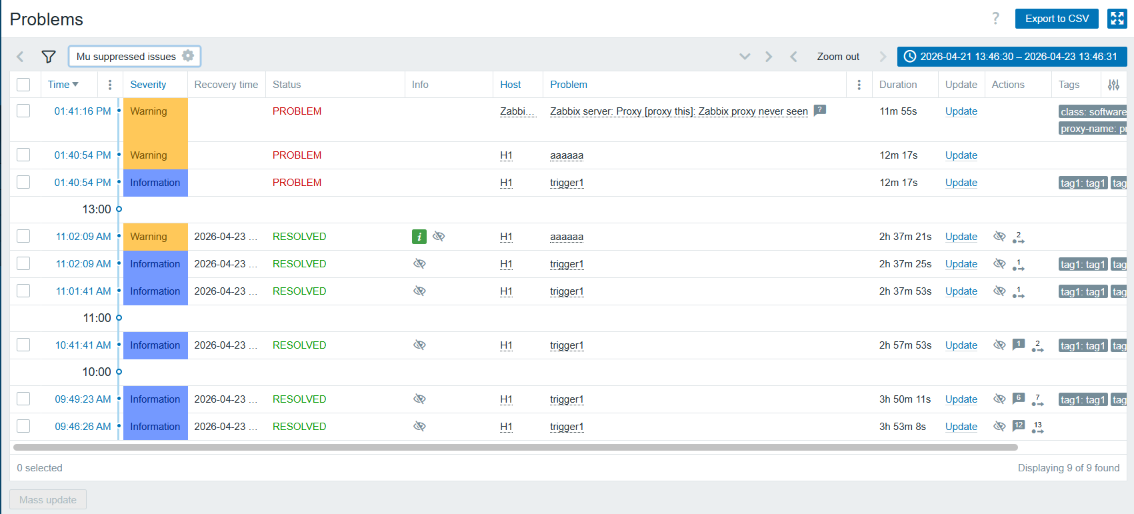Click three-dot menu next to Time column

pyautogui.click(x=110, y=85)
